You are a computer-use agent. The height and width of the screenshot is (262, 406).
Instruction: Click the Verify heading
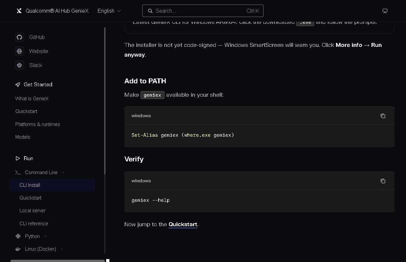134,159
